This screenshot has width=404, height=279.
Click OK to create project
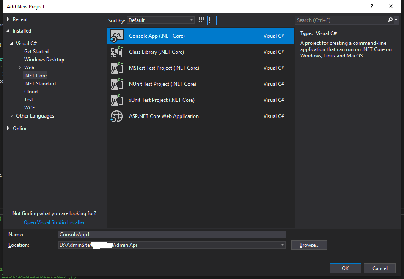(x=345, y=268)
